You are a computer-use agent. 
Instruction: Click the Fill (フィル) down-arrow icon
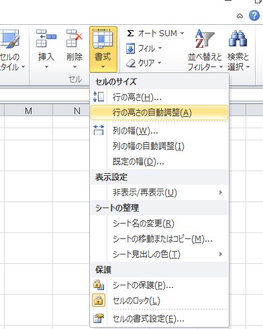(130, 48)
